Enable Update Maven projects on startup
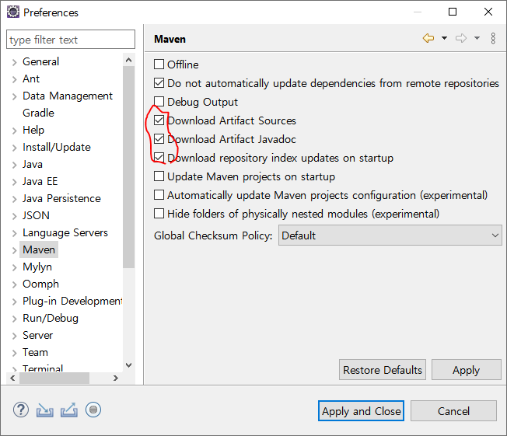The height and width of the screenshot is (436, 507). 159,176
